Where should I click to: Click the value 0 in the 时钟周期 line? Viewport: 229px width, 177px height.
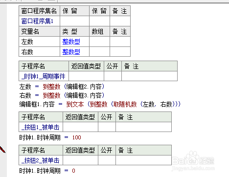point(73,171)
